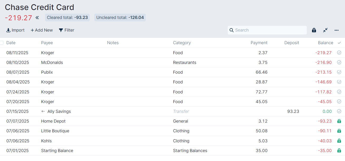Click the green lock on Little Boutique row
This screenshot has height=161, width=345.
coord(339,131)
